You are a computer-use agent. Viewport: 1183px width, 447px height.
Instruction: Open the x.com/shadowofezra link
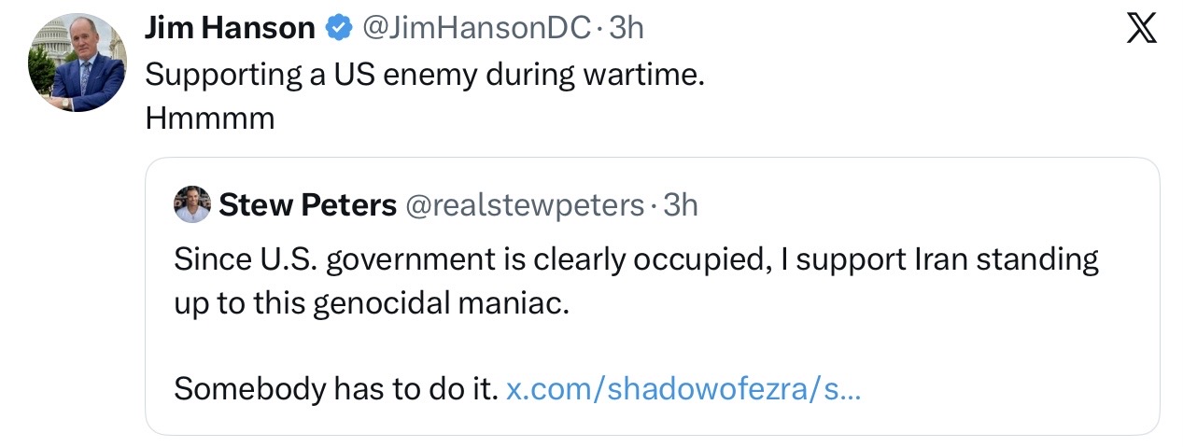[683, 388]
